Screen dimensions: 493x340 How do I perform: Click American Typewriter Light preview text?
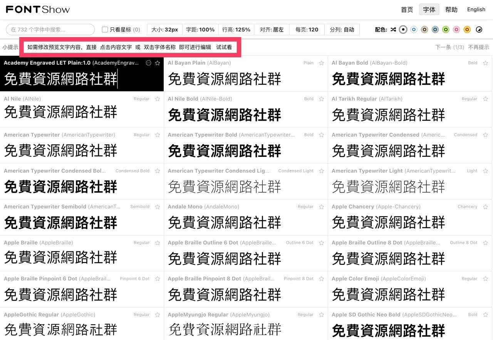click(x=388, y=187)
